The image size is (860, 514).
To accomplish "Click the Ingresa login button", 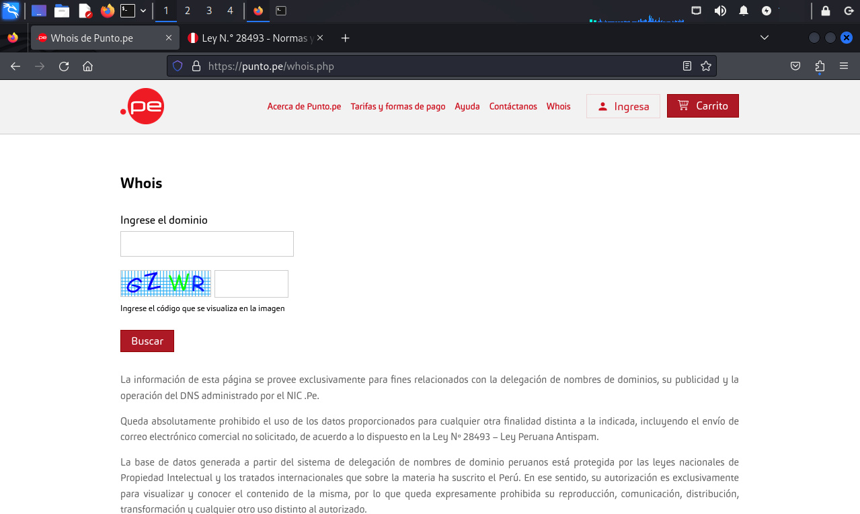I will coord(623,106).
